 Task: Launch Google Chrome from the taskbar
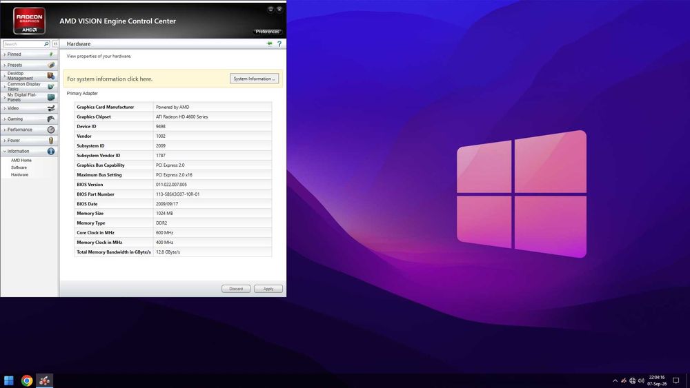pyautogui.click(x=27, y=380)
